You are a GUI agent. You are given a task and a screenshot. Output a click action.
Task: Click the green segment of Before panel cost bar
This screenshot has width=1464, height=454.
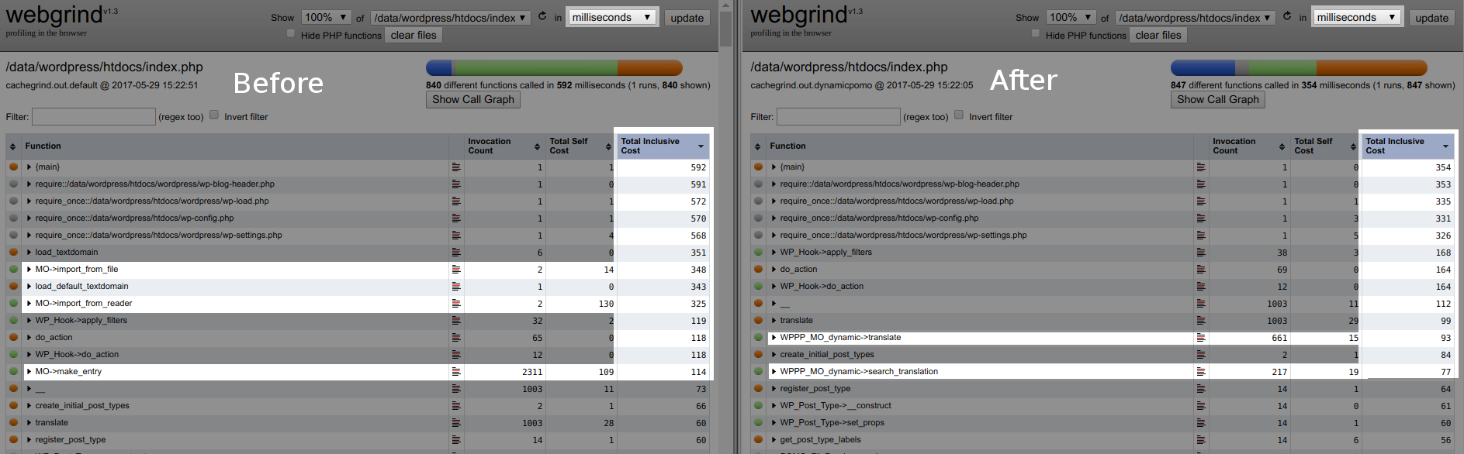(x=535, y=68)
